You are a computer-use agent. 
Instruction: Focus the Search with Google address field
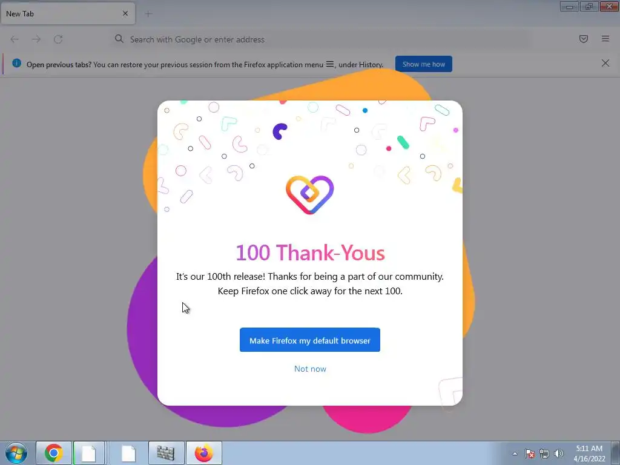320,39
